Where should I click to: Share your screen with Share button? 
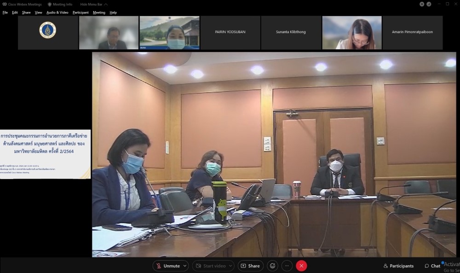[x=250, y=266]
